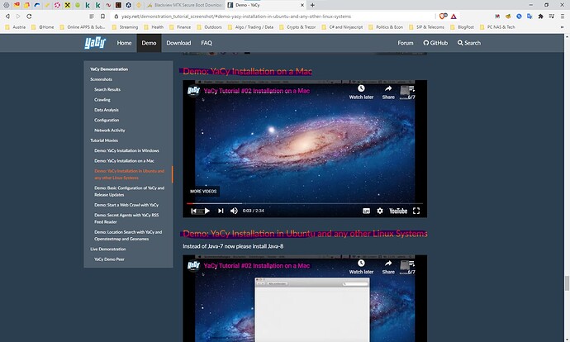The image size is (570, 342).
Task: Click Data Analysis sidebar link
Action: 107,110
